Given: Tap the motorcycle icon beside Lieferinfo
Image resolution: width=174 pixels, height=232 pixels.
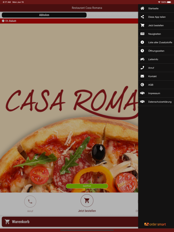Looking at the screenshot, I should [x=142, y=59].
